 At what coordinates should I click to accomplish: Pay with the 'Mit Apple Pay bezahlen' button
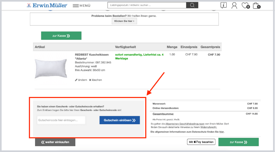click(201, 142)
